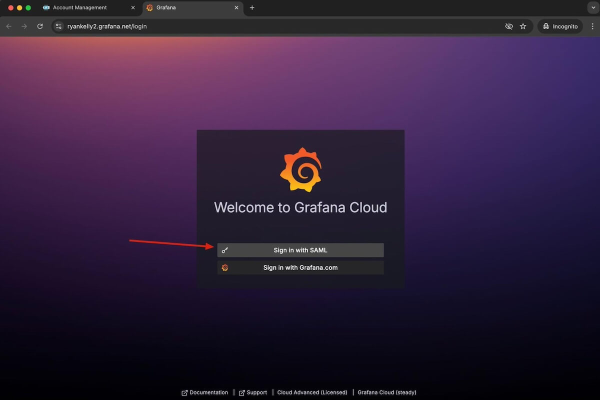Viewport: 600px width, 400px height.
Task: Open the Support footer link
Action: [x=253, y=392]
